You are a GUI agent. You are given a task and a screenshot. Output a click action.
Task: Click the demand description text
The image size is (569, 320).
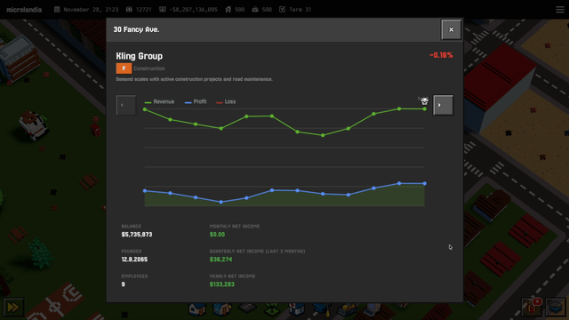pyautogui.click(x=194, y=79)
